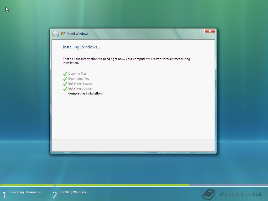This screenshot has height=201, width=268.
Task: Click the green checkmark beside Copying files
Action: point(65,74)
